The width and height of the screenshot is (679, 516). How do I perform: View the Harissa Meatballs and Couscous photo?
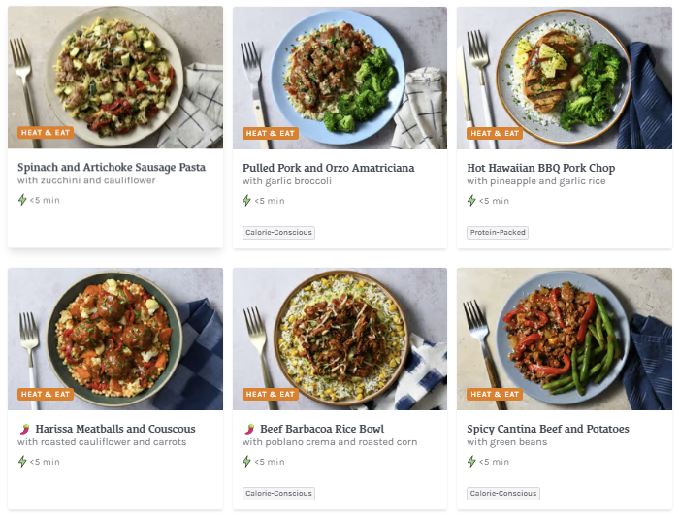tap(115, 335)
